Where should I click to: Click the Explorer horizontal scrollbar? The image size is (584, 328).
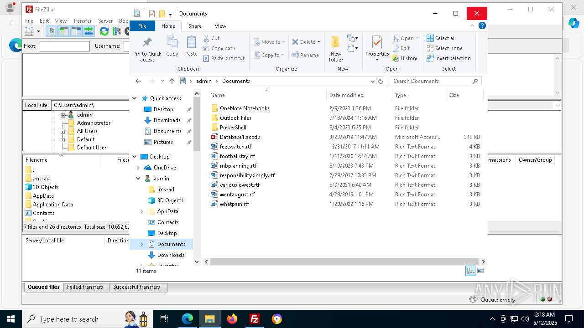345,261
